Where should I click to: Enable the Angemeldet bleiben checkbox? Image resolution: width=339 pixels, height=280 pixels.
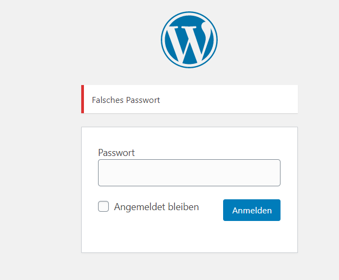pyautogui.click(x=103, y=206)
